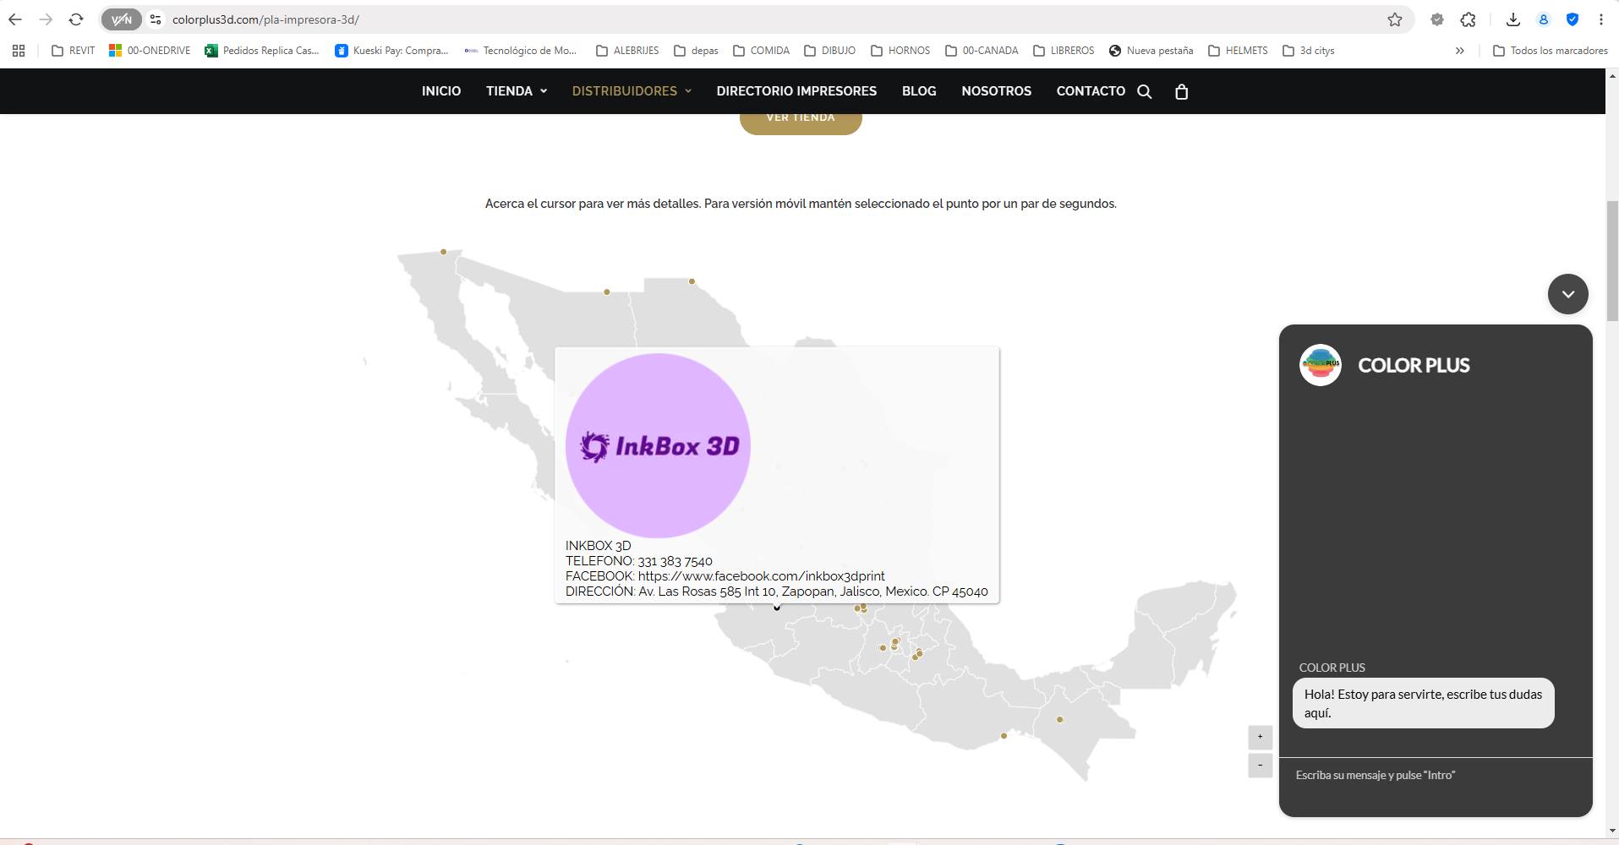
Task: Reload the page
Action: [76, 19]
